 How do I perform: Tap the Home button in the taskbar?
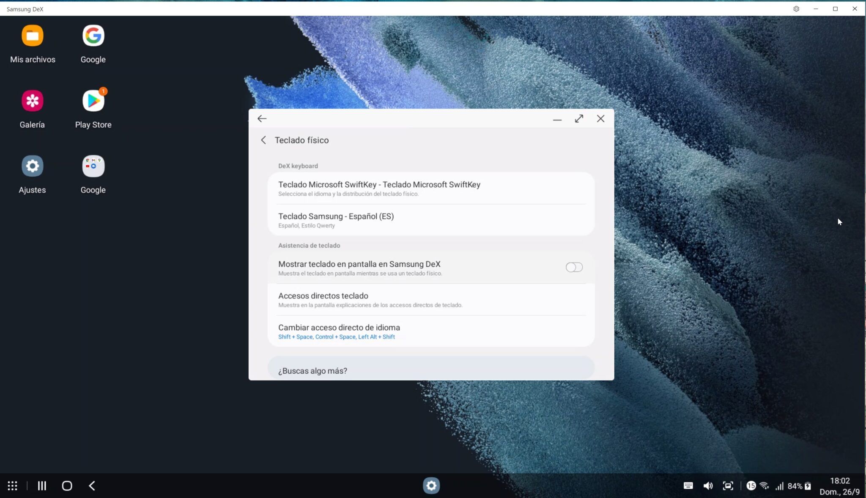pyautogui.click(x=67, y=486)
